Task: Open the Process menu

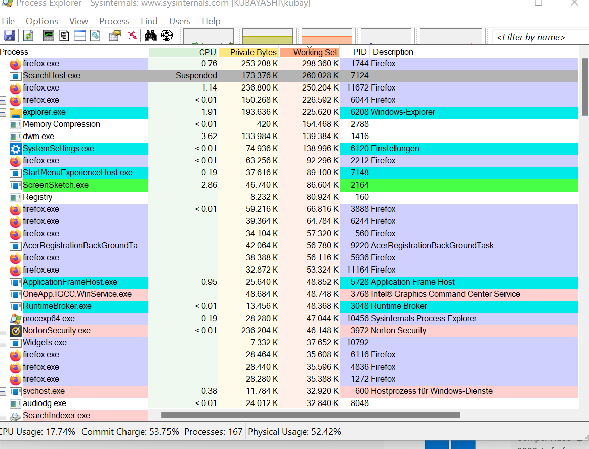Action: pos(114,21)
